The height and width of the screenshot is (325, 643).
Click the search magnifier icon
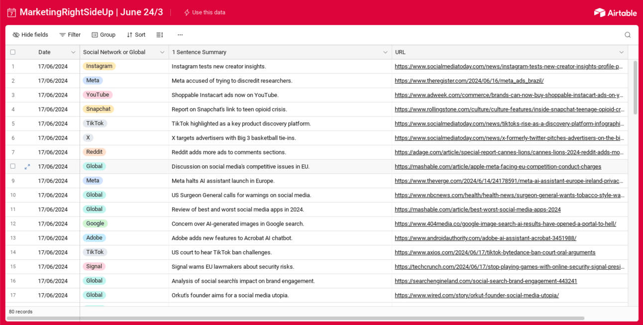coord(628,35)
